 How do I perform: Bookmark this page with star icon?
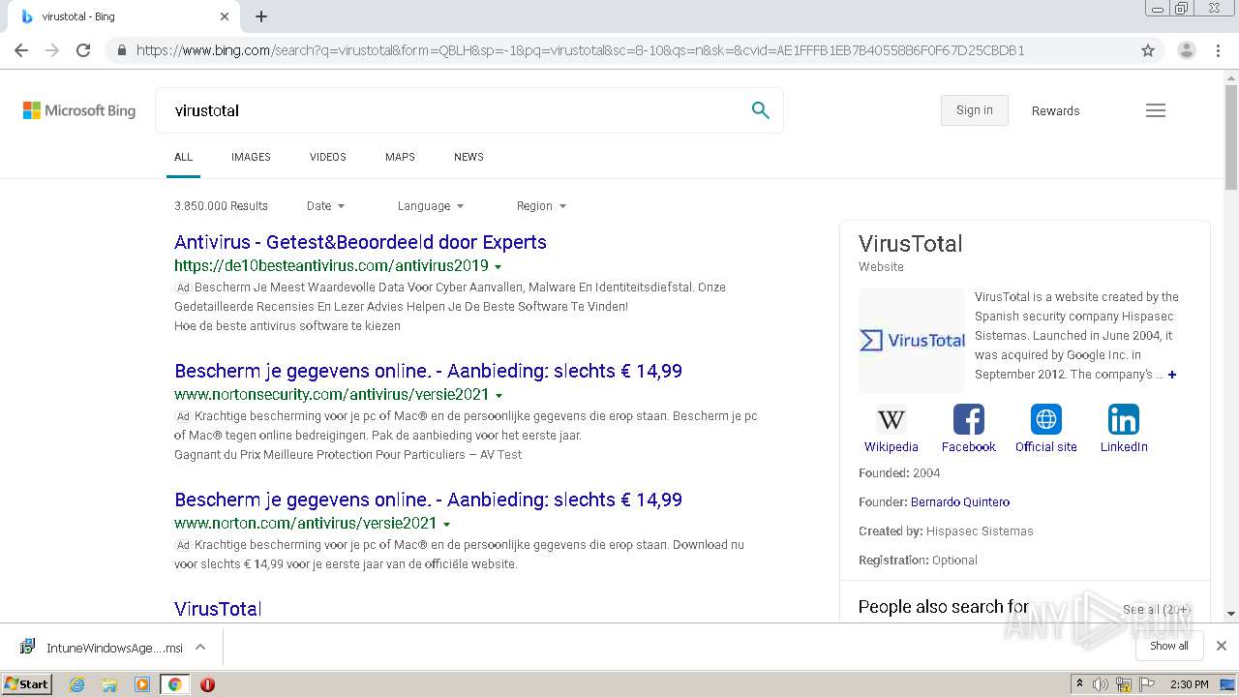coord(1148,50)
